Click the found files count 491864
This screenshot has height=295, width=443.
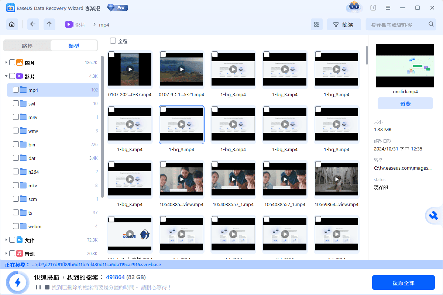coord(115,277)
